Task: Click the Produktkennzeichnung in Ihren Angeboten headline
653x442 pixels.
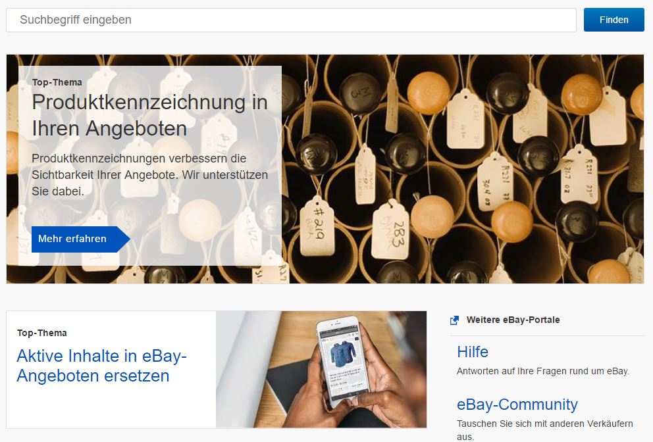Action: (x=149, y=115)
